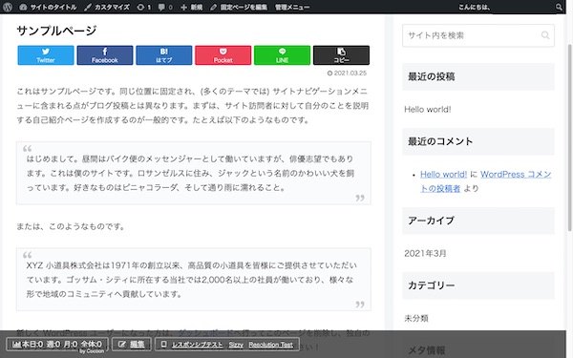Screen dimensions: 573x358
Task: Open the 新規 menu in admin bar
Action: pyautogui.click(x=192, y=7)
